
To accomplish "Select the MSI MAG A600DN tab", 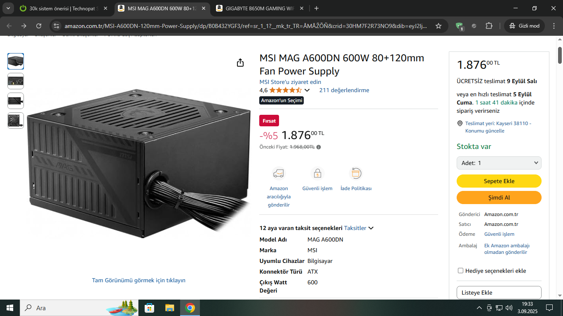I will pyautogui.click(x=162, y=8).
